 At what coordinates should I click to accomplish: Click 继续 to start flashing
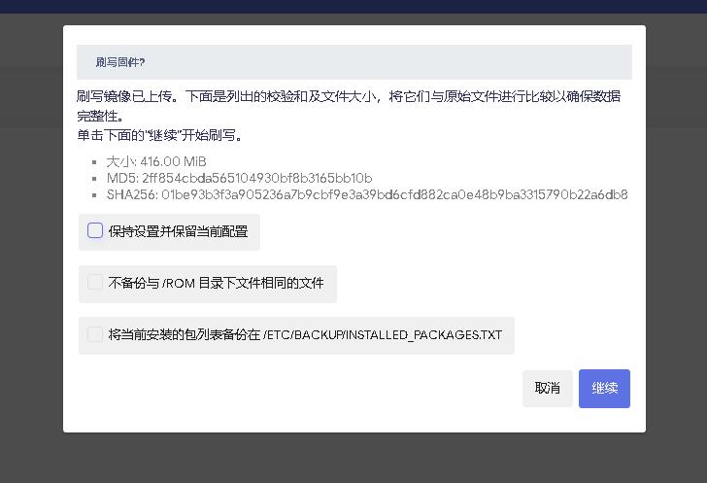[x=604, y=388]
